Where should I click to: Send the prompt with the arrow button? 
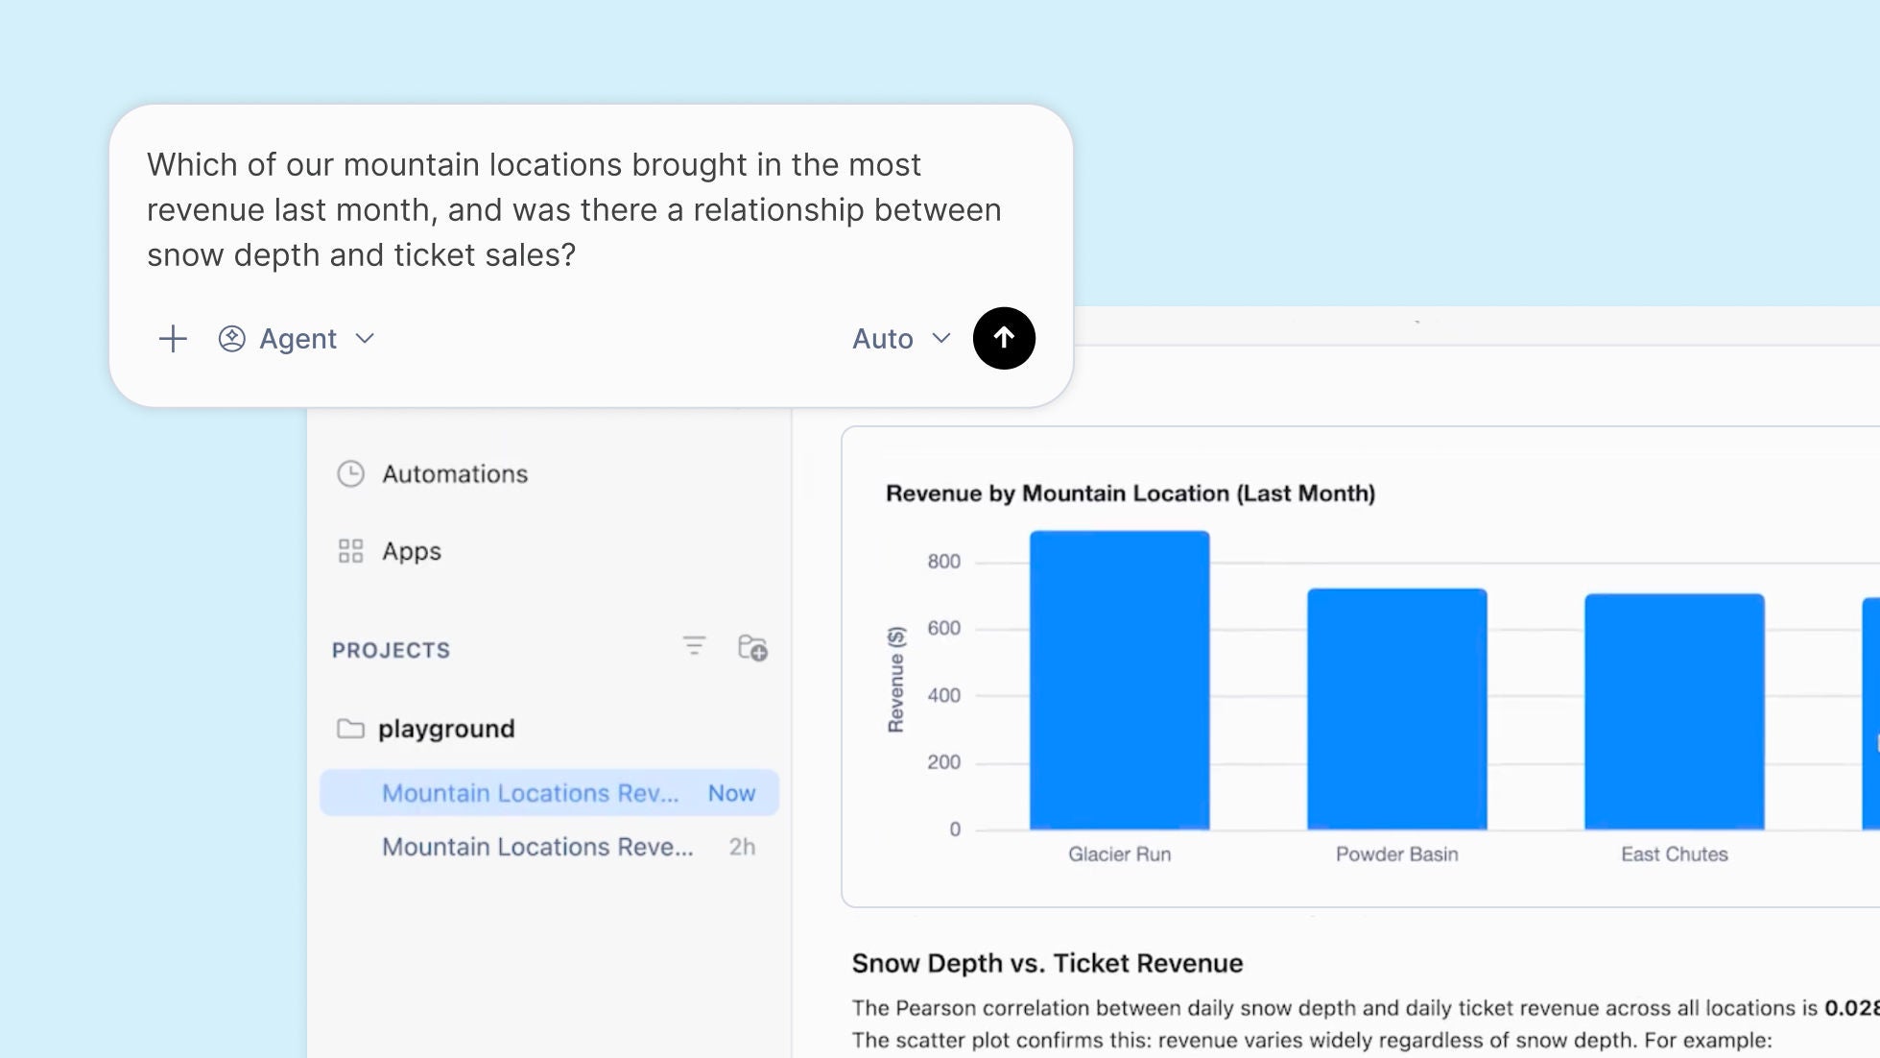pos(1004,338)
